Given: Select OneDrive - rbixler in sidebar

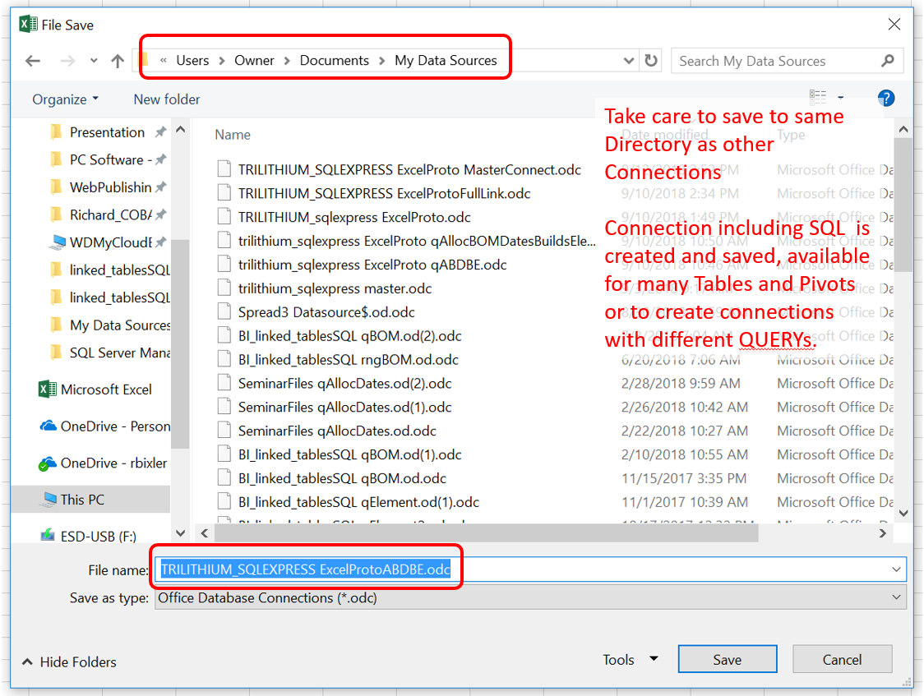Looking at the screenshot, I should 103,463.
